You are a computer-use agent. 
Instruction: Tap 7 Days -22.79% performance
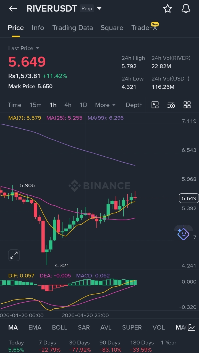coord(49,346)
